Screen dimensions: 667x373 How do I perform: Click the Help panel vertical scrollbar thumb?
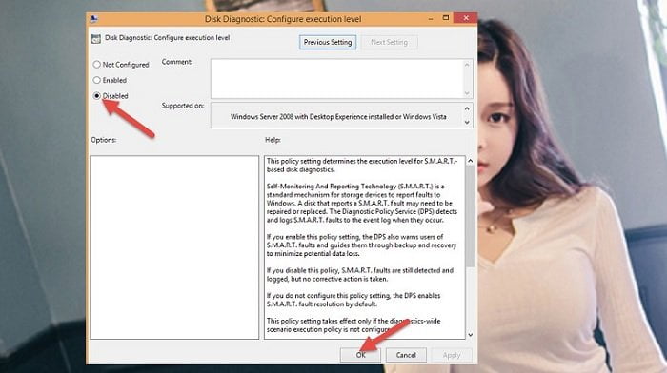(470, 217)
